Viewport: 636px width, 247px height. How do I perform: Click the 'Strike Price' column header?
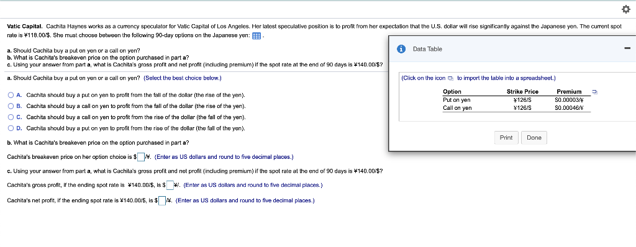pyautogui.click(x=522, y=92)
